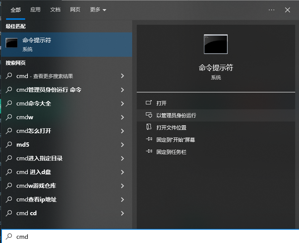Select suggestion cmd 进入d盘

tap(67, 172)
